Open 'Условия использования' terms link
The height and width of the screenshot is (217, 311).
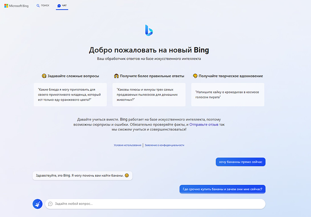(x=127, y=145)
